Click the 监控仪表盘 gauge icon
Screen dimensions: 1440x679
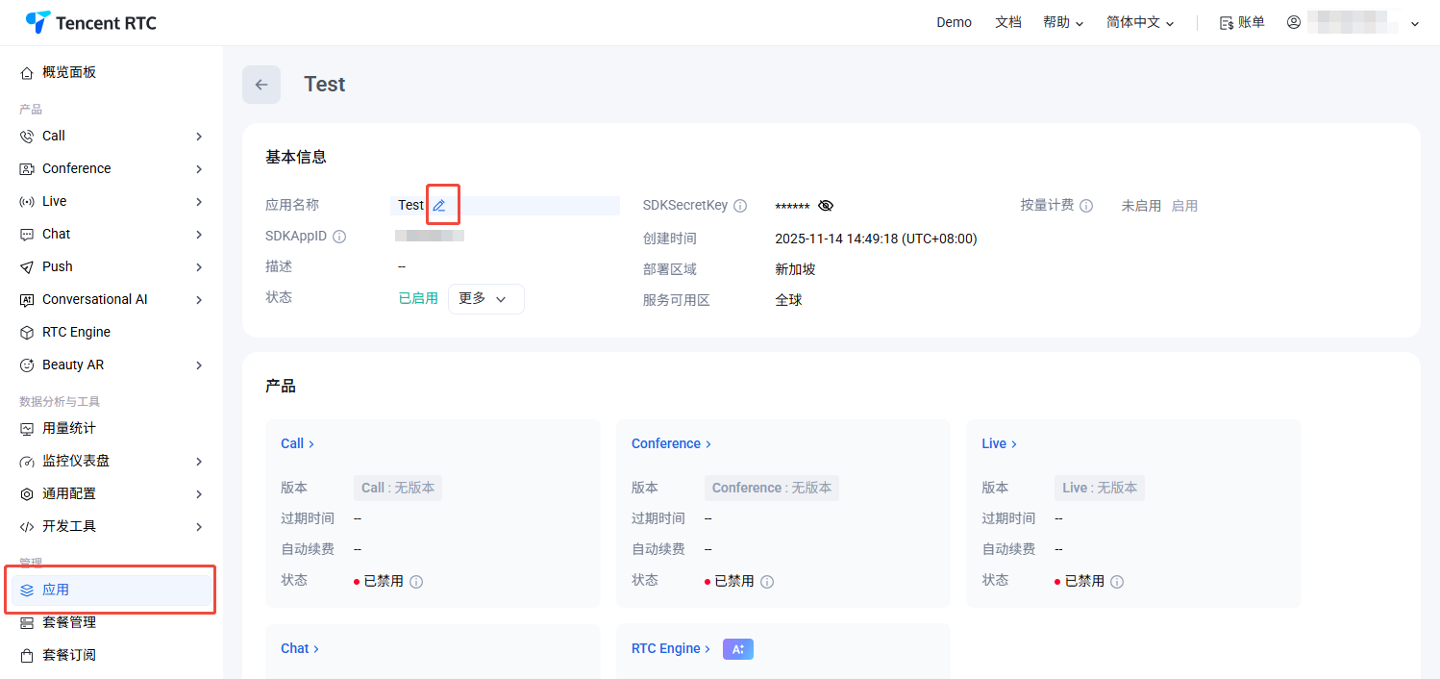tap(27, 462)
